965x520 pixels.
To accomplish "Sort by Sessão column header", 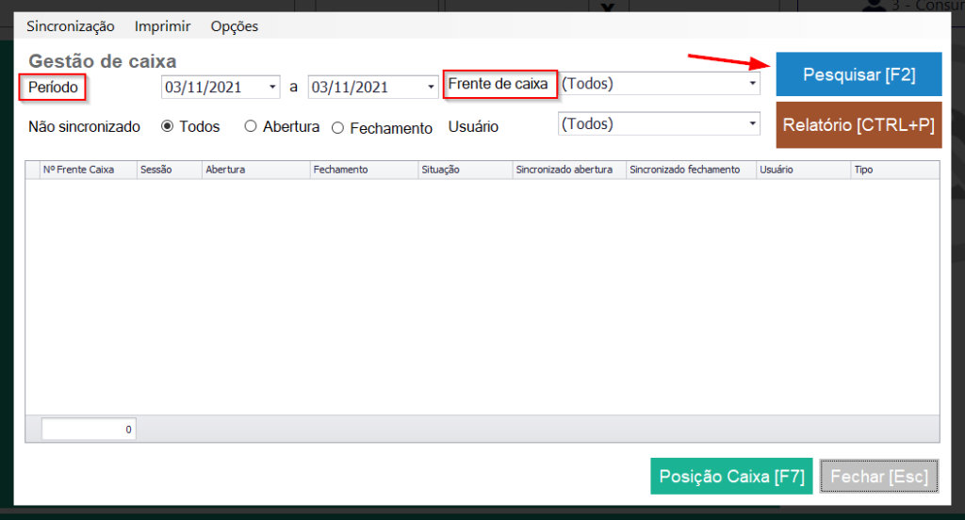I will click(170, 170).
